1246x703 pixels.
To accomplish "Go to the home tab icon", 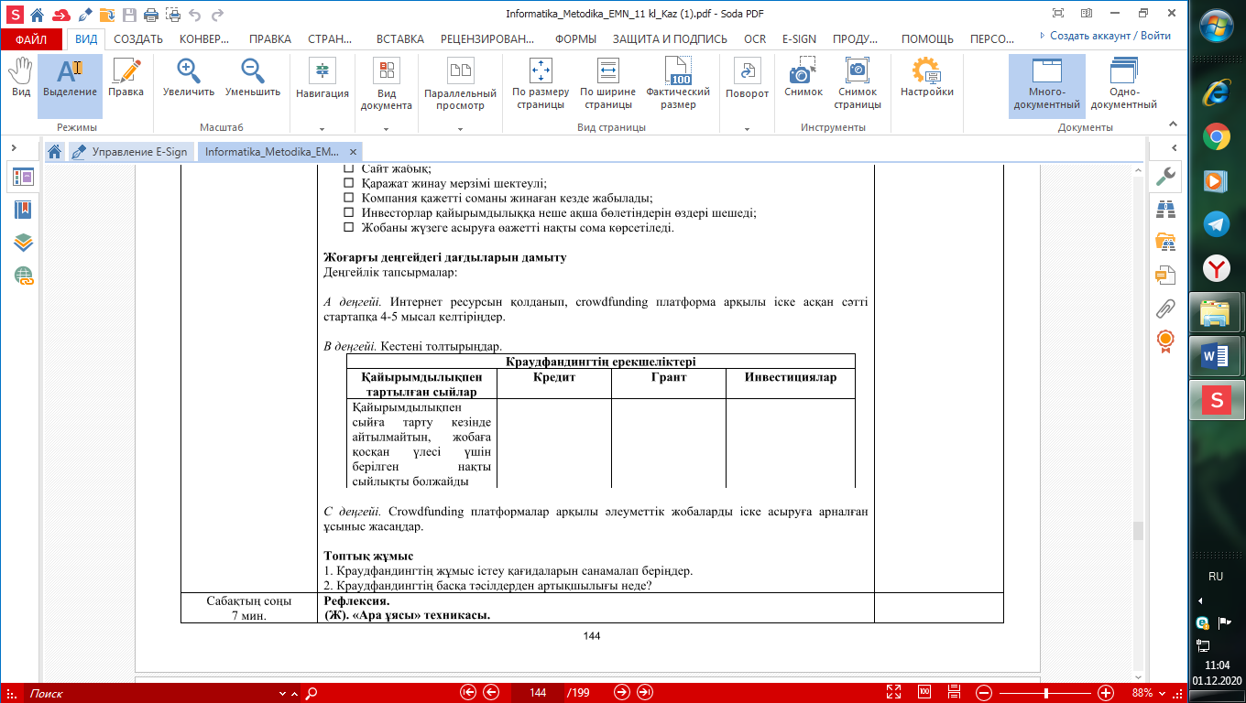I will coord(55,152).
